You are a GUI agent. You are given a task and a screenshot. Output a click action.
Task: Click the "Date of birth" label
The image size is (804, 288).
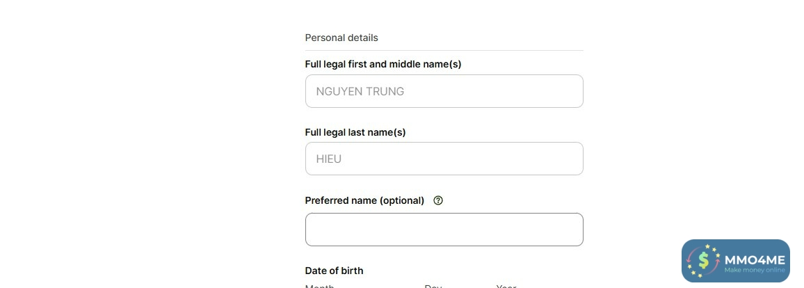pyautogui.click(x=334, y=271)
